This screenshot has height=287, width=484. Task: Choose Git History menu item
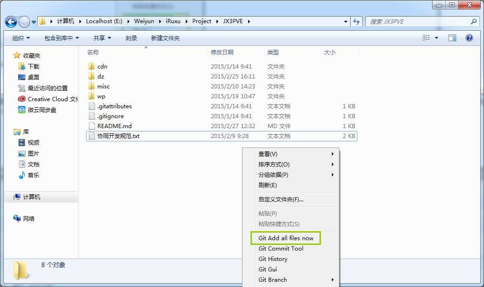[296, 259]
